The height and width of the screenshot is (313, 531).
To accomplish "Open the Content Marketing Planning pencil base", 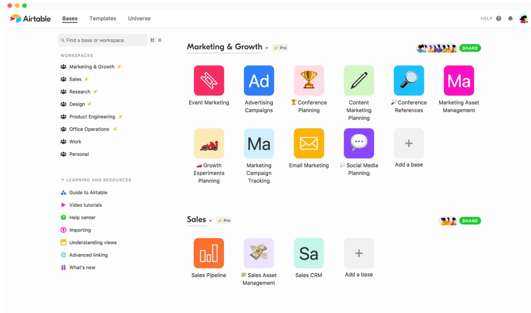I will [359, 80].
